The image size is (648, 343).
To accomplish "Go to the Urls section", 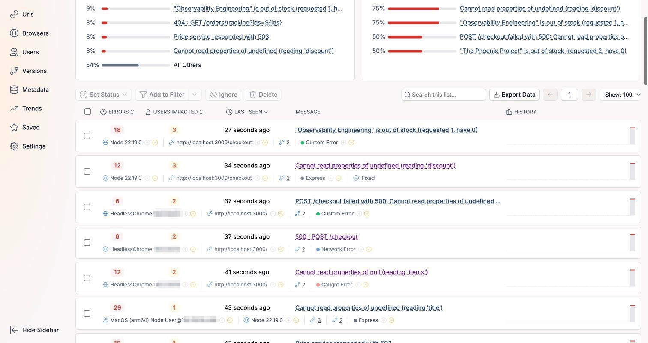I will [22, 14].
